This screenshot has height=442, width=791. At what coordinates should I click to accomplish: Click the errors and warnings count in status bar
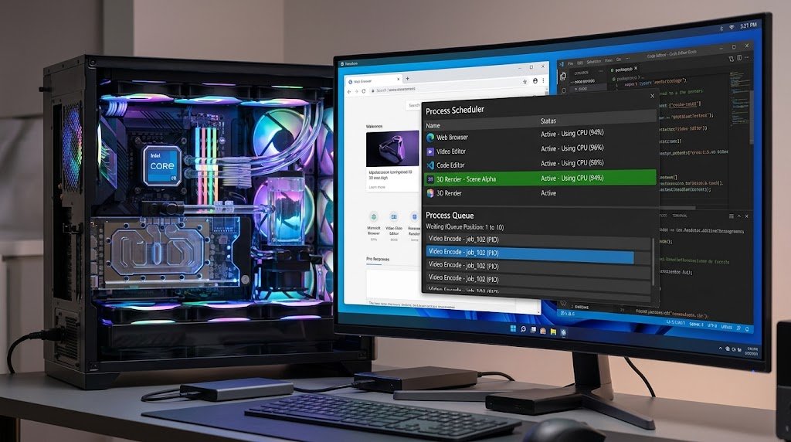pos(569,313)
